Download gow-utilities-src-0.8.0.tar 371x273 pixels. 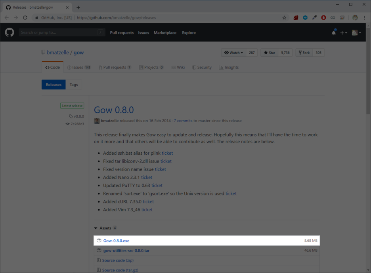(126, 250)
